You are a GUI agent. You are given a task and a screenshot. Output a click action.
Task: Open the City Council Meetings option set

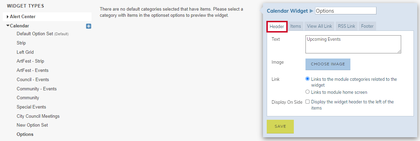point(38,116)
